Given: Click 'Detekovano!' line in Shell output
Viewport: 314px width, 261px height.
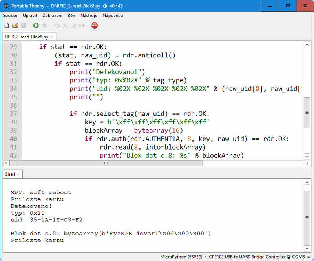Looking at the screenshot, I should click(31, 206).
